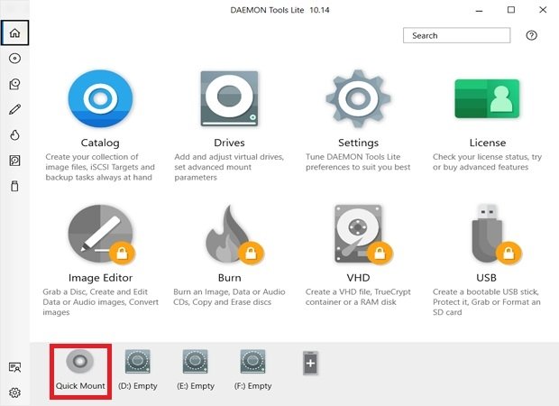The width and height of the screenshot is (559, 406).
Task: Click the USB heading text
Action: pyautogui.click(x=486, y=278)
